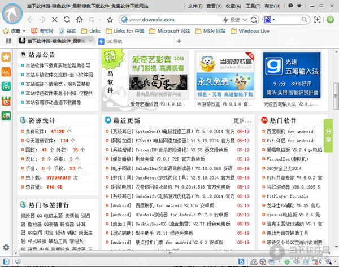This screenshot has width=339, height=267.
Task: Click the 爱奇艺影音 software thumbnail
Action: pyautogui.click(x=158, y=75)
